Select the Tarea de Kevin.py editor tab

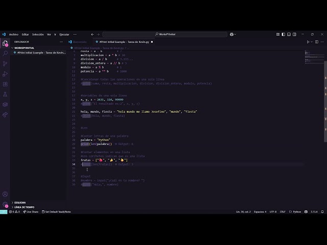(124, 42)
